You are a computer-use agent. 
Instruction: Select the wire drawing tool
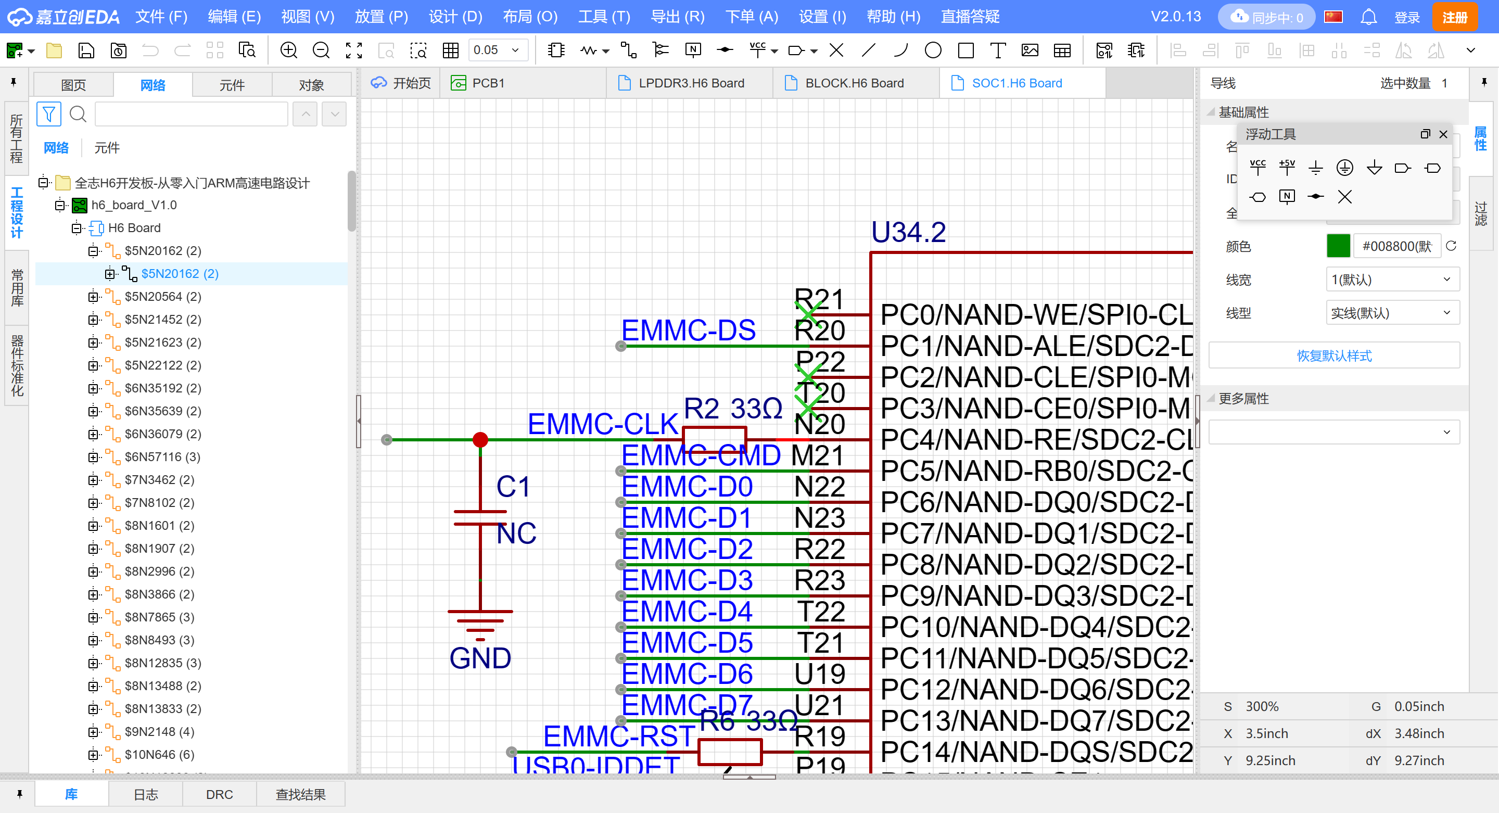pos(628,50)
